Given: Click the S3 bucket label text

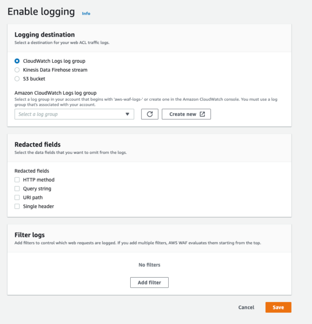Looking at the screenshot, I should click(x=34, y=79).
